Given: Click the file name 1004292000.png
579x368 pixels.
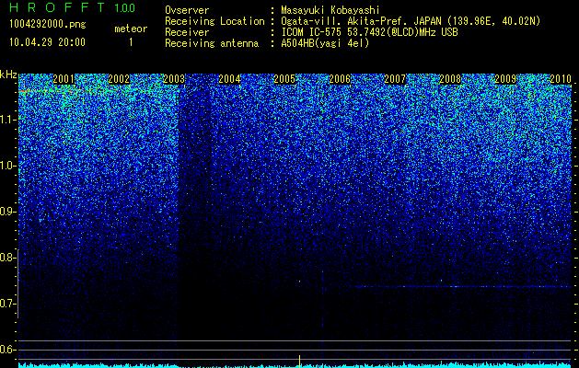Looking at the screenshot, I should coord(48,24).
